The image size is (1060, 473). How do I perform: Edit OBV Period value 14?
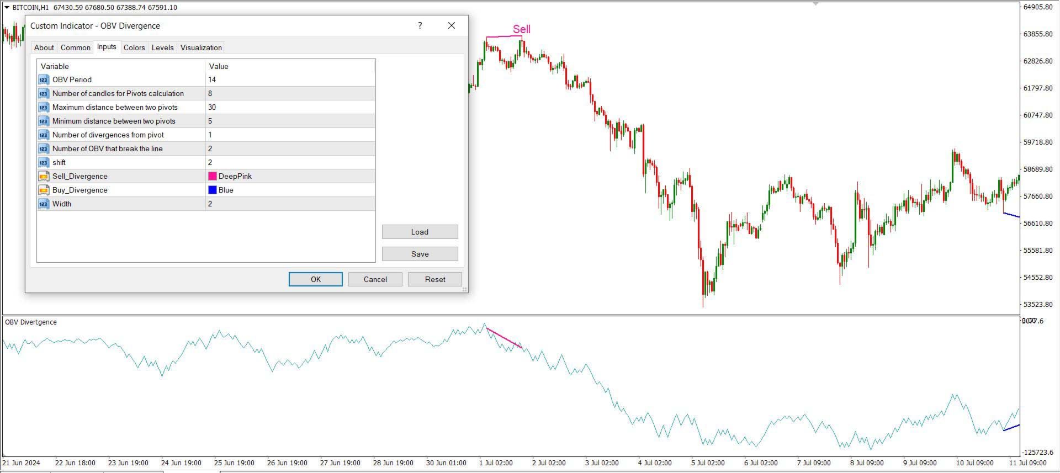[290, 79]
